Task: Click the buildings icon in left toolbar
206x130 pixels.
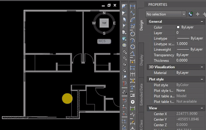Action: (x=124, y=32)
